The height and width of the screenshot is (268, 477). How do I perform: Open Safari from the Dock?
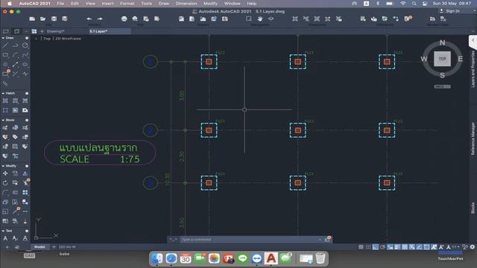(x=171, y=258)
